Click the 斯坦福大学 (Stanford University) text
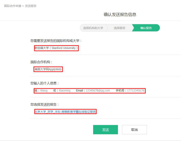The height and width of the screenshot is (141, 181). point(56,48)
